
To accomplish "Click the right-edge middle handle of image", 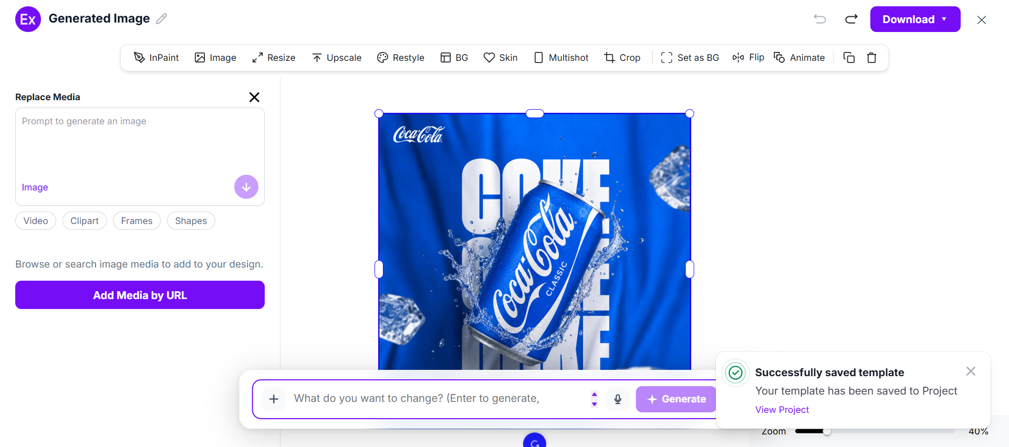I will (690, 269).
